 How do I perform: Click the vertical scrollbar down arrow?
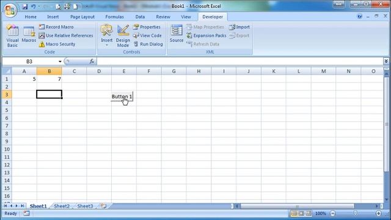point(387,200)
